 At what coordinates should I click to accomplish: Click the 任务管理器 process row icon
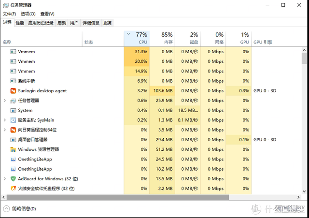[x=13, y=101]
